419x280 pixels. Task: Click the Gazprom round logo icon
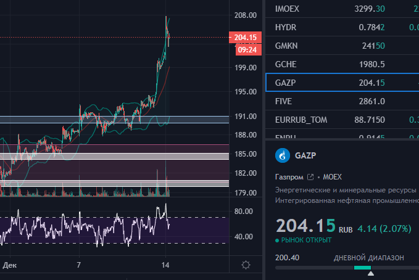tap(283, 155)
